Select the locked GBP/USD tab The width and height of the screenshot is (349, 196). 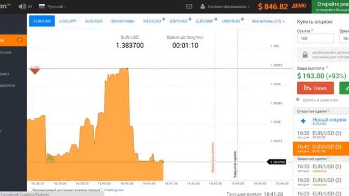[178, 21]
